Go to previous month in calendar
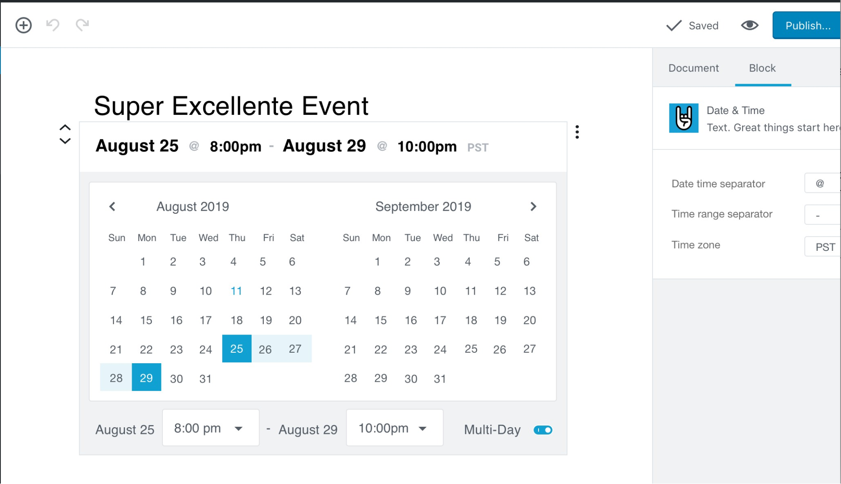 [112, 207]
